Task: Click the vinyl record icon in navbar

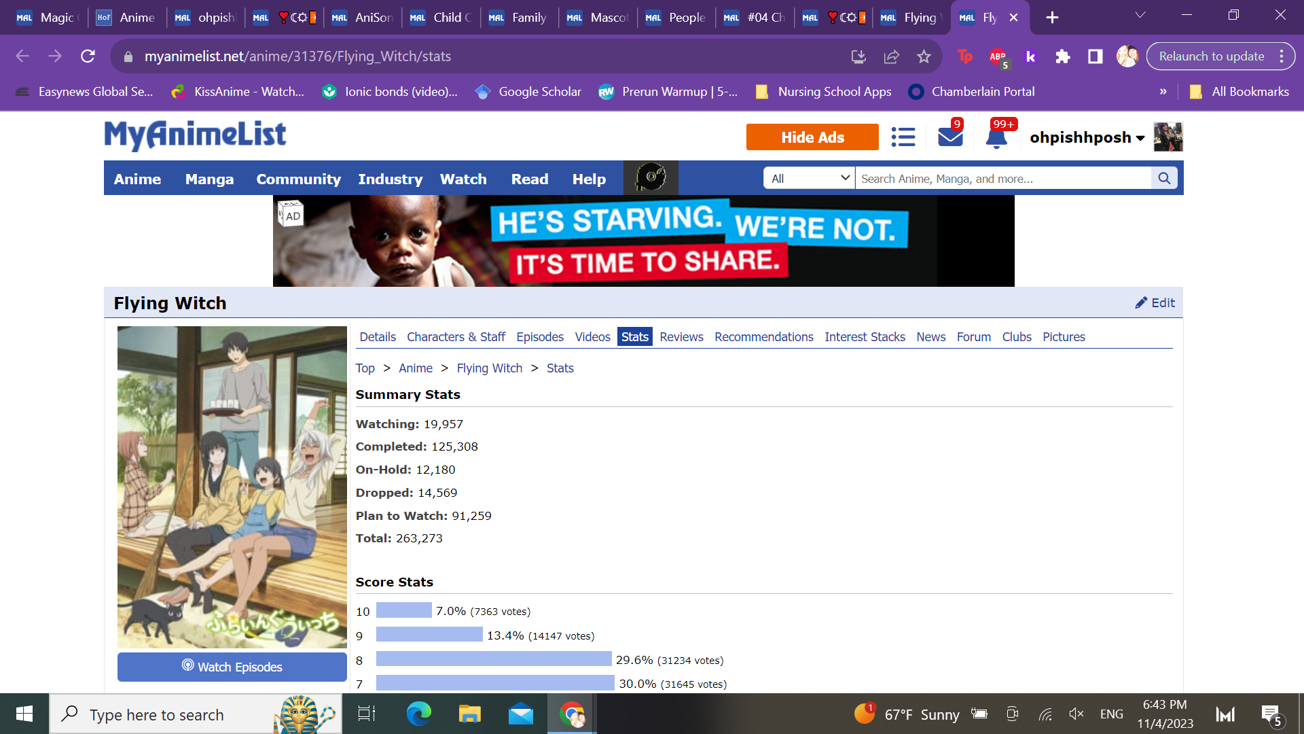Action: pos(651,178)
